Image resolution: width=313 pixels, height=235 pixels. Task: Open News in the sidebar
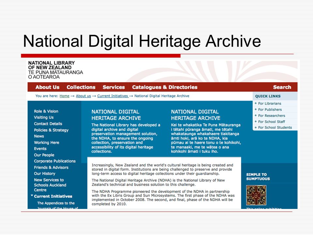[x=39, y=136]
